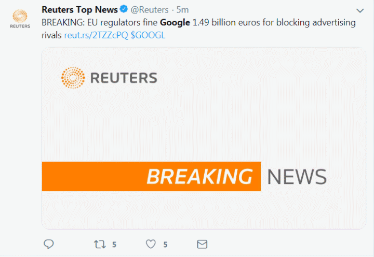
Task: Click the like count number
Action: pos(165,245)
